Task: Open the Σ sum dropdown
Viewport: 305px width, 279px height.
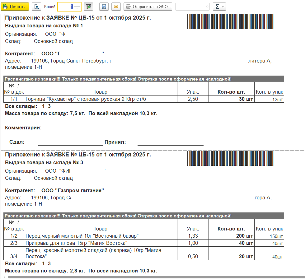Action: click(x=219, y=7)
